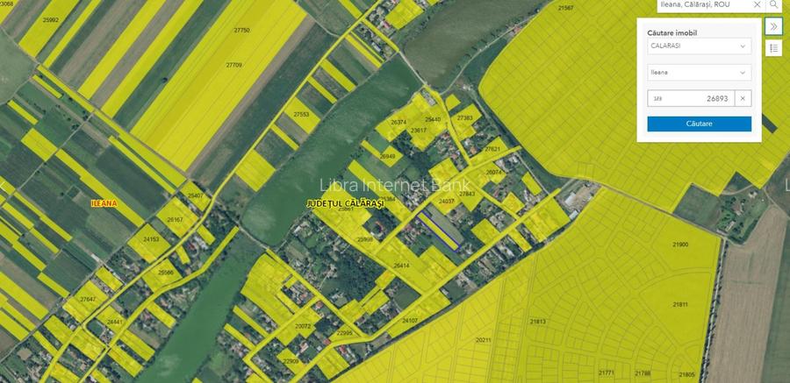Image resolution: width=790 pixels, height=383 pixels.
Task: Collapse the search panel with double-chevron icon
Action: tap(773, 26)
